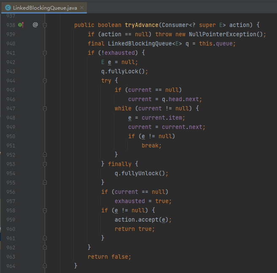Screen dimensions: 277x273
Task: Click the Java class icon on the tab
Action: [8, 8]
